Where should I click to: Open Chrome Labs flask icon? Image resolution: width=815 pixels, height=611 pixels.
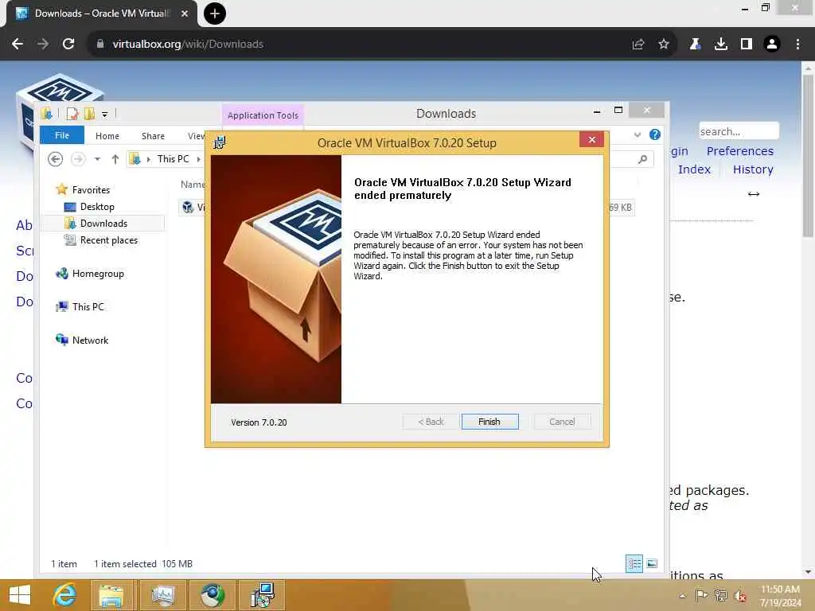pyautogui.click(x=695, y=45)
